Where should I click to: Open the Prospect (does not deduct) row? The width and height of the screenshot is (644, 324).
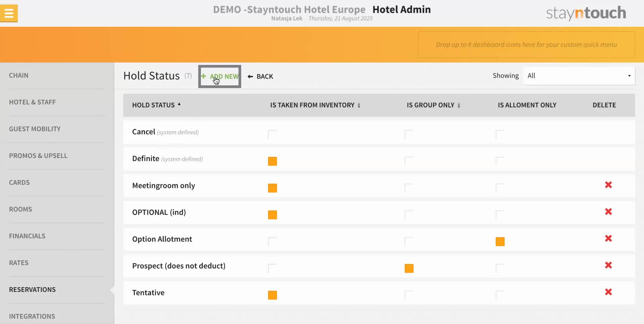[379, 266]
